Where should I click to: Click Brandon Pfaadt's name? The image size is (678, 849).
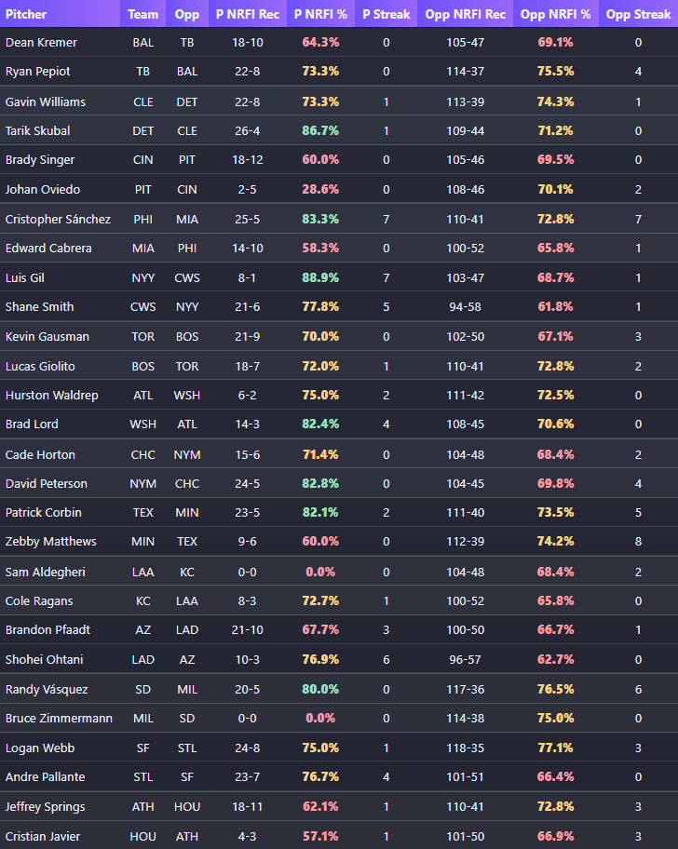47,629
